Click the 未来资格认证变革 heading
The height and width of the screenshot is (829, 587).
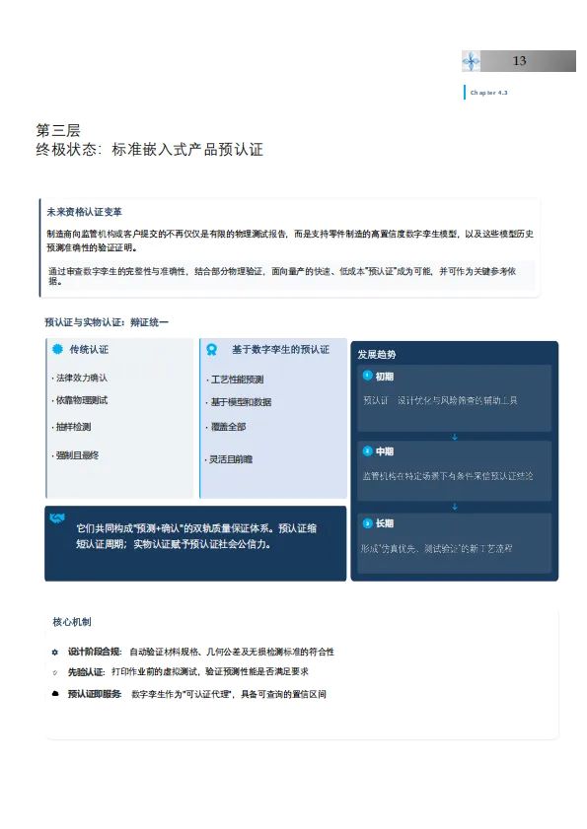pyautogui.click(x=84, y=212)
